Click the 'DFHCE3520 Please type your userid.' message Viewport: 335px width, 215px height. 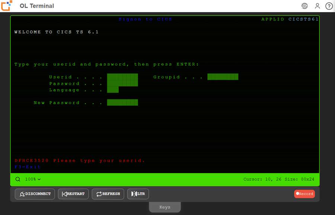tap(80, 160)
